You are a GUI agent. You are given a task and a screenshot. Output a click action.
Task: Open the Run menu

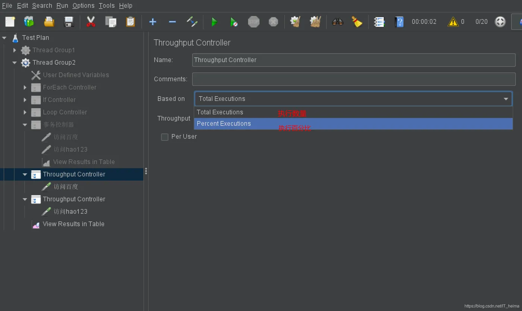coord(62,6)
